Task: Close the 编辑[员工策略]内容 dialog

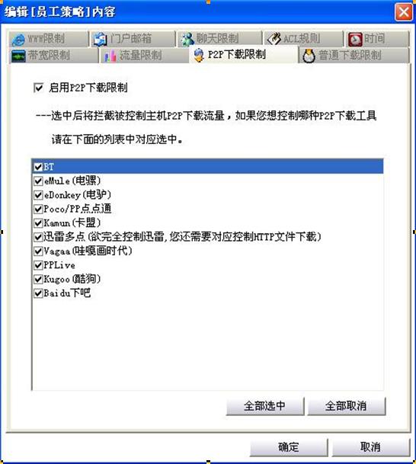Action: 404,12
